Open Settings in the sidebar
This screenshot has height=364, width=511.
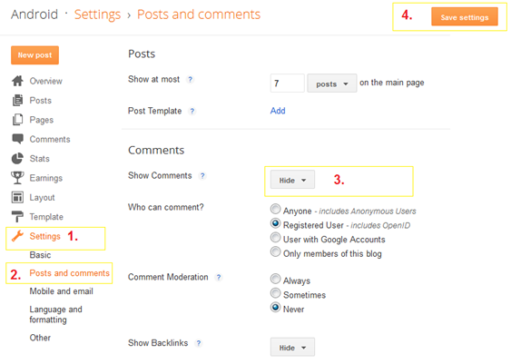point(45,236)
